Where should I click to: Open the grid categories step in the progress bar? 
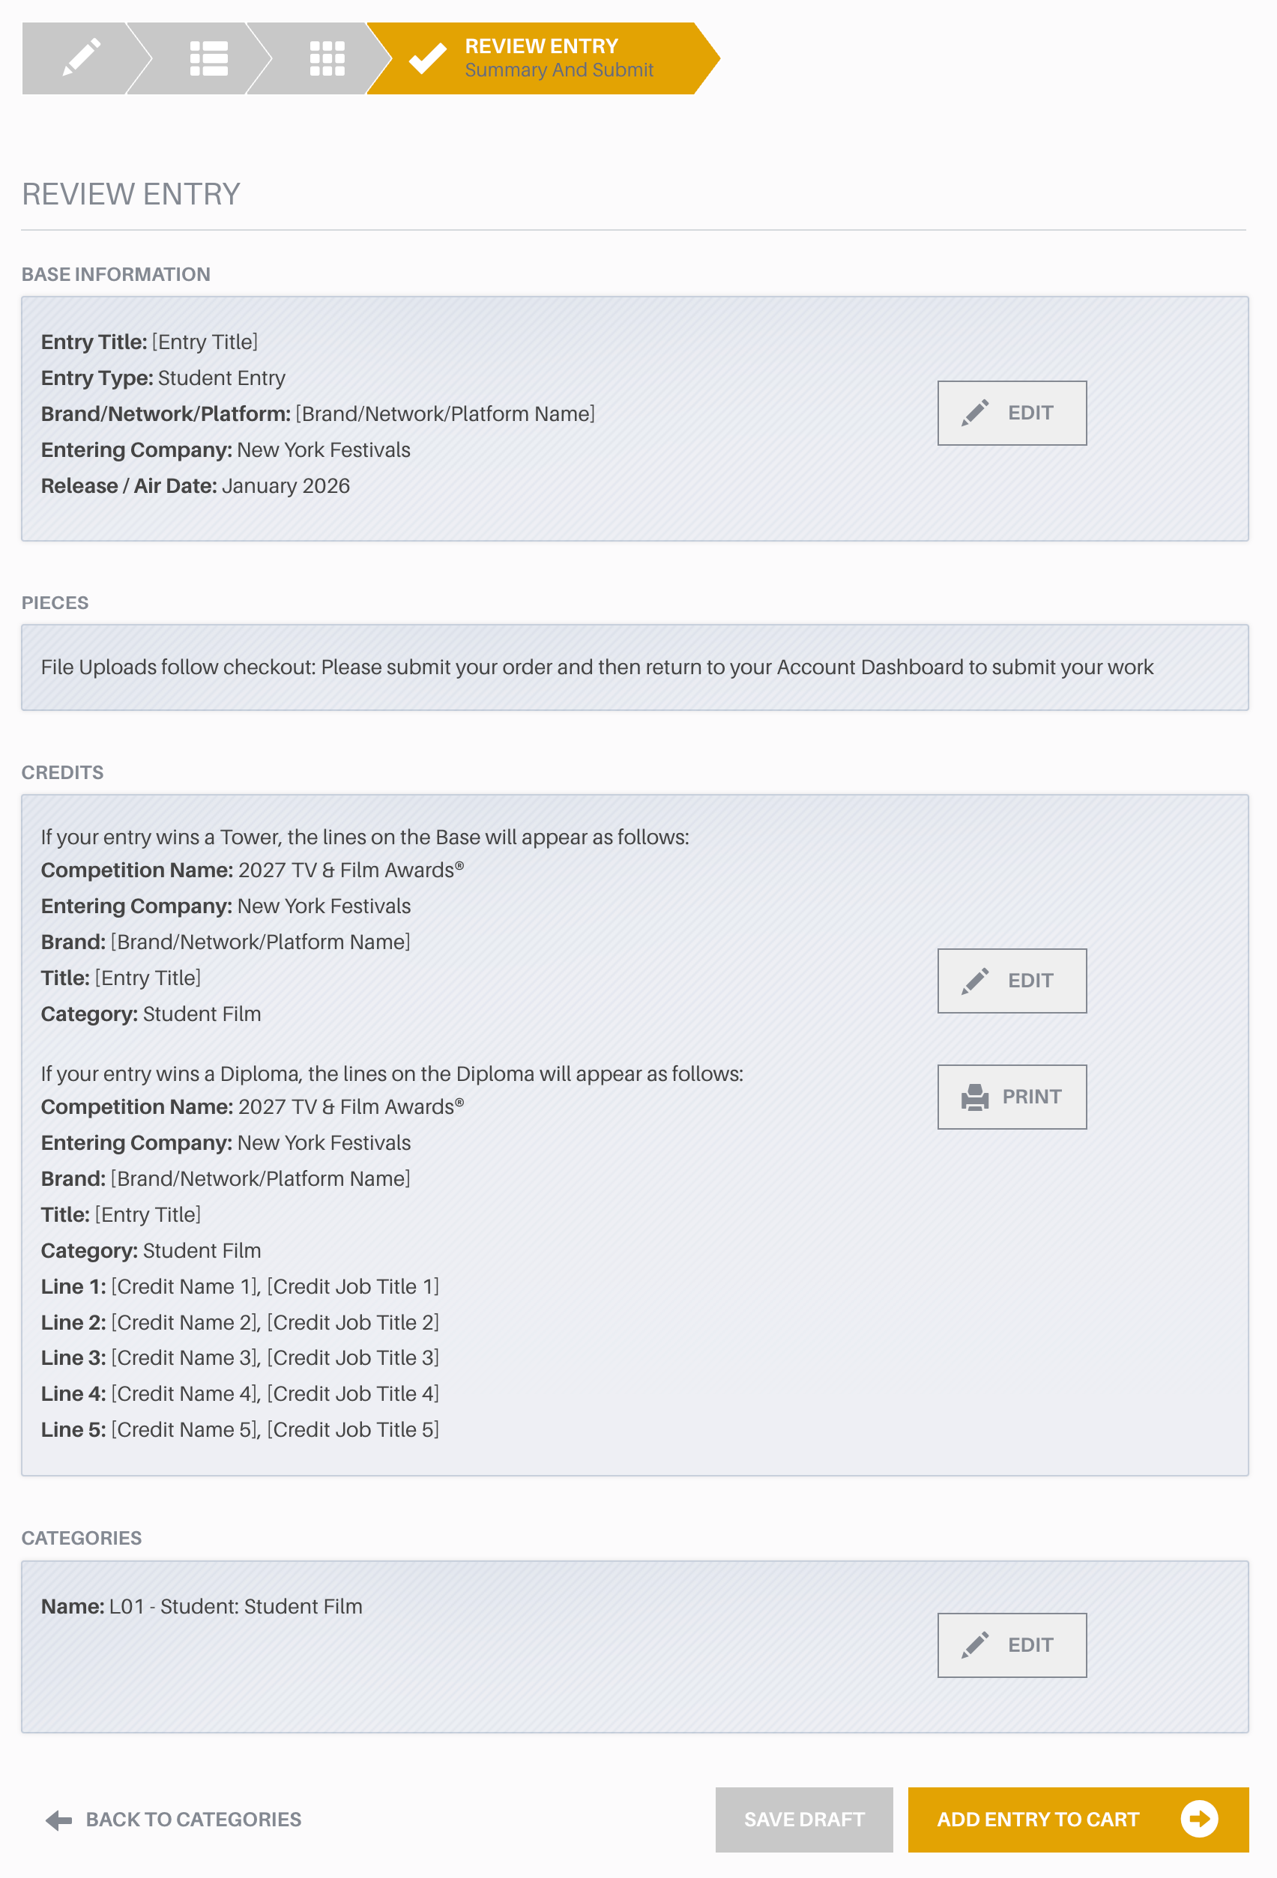tap(327, 58)
